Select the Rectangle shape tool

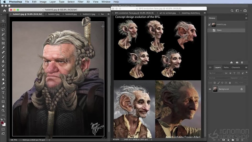[3, 102]
